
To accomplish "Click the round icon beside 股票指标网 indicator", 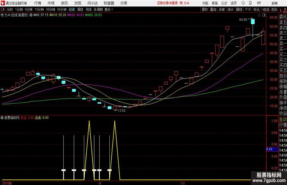I will [2, 118].
